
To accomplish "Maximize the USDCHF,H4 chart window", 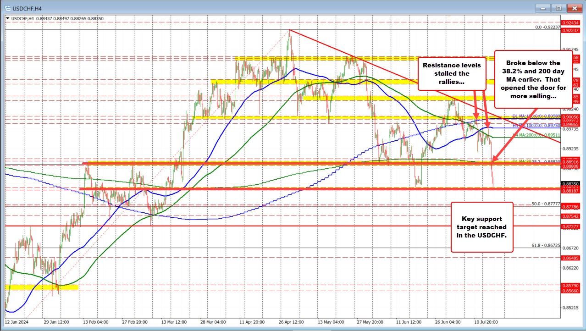I will pos(559,8).
